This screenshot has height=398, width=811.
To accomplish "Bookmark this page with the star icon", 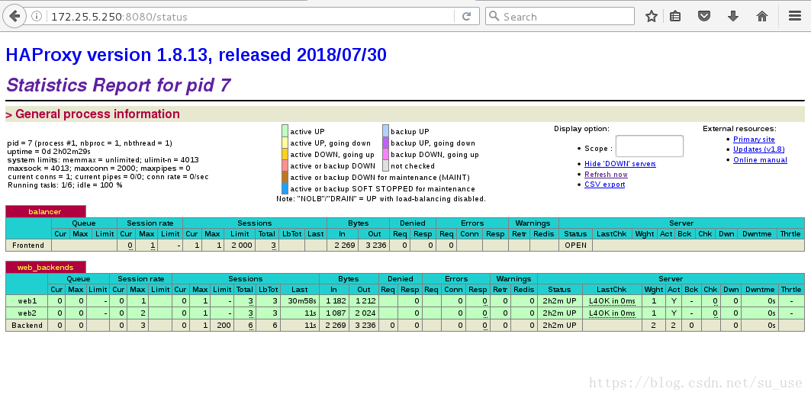I will click(652, 17).
